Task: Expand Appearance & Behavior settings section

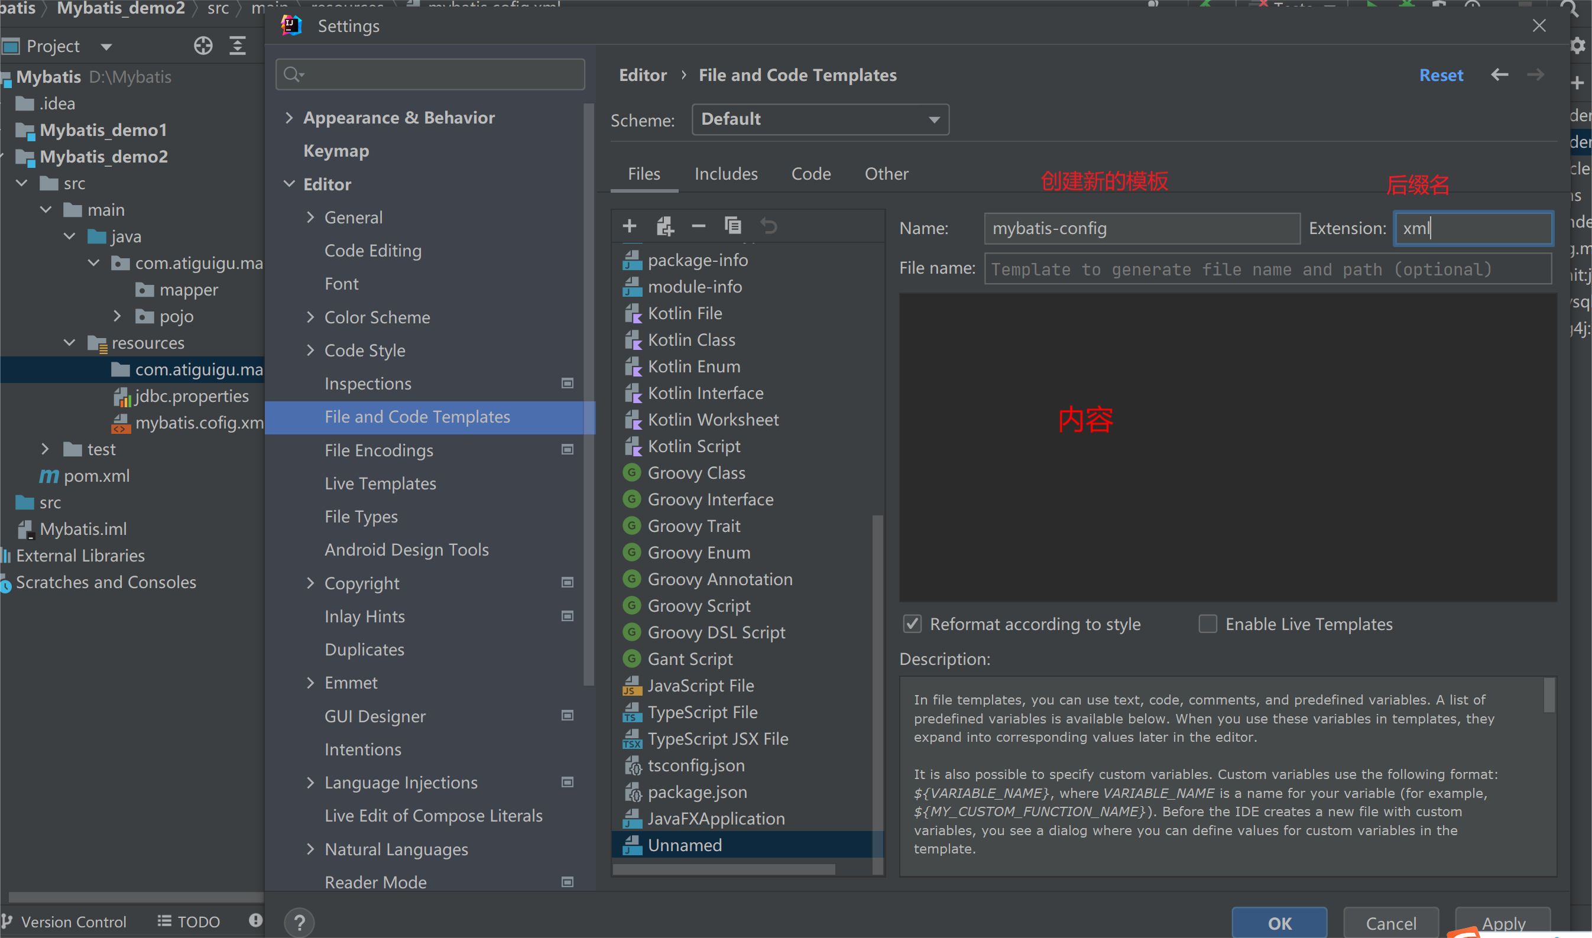Action: (x=289, y=118)
